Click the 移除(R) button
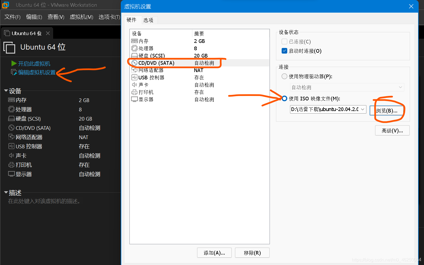Image resolution: width=424 pixels, height=265 pixels. [x=252, y=253]
